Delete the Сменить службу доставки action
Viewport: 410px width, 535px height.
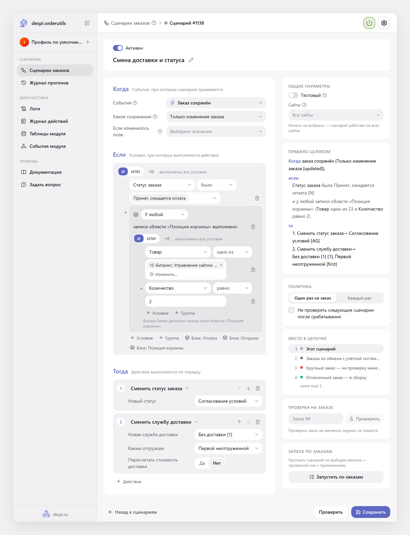coord(258,422)
